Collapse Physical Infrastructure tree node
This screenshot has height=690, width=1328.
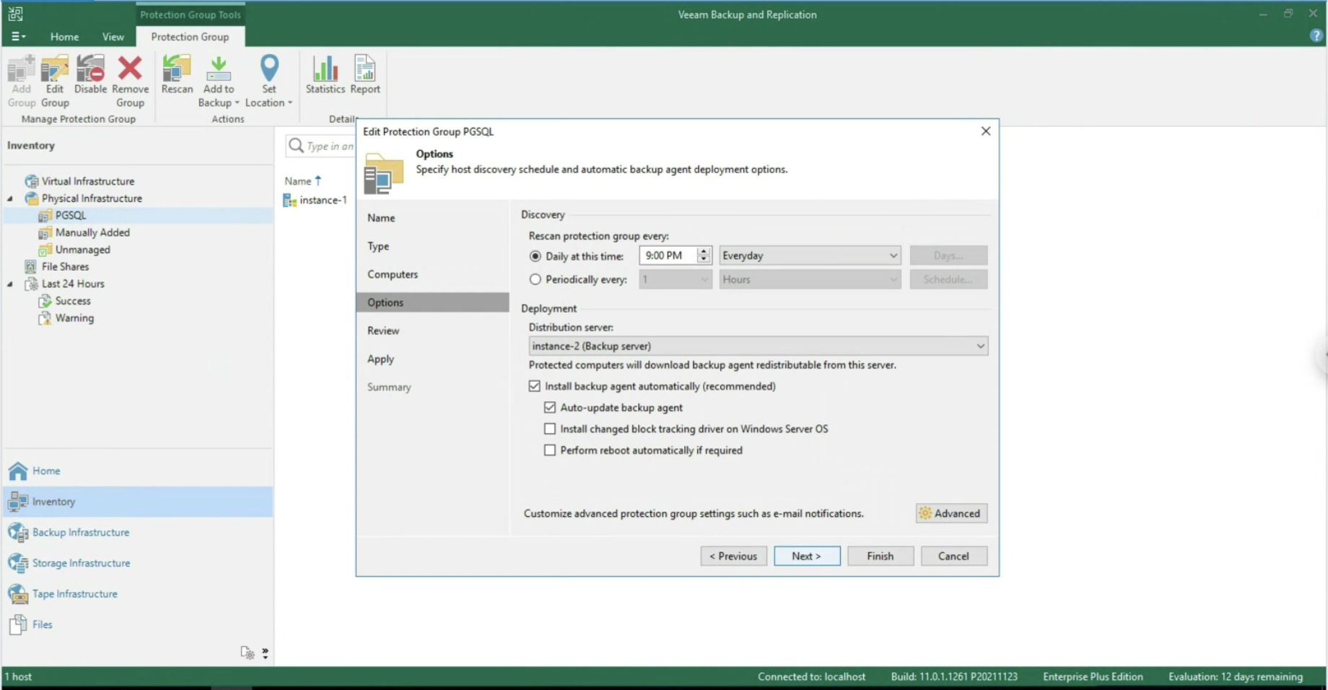tap(10, 198)
